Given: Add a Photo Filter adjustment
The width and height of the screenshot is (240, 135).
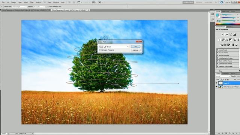Looking at the screenshot, I should click(234, 40).
